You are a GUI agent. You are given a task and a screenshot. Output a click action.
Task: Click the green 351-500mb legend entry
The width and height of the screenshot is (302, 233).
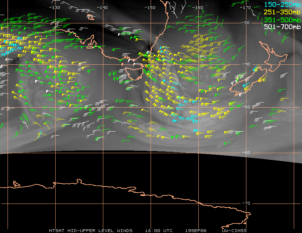coord(282,20)
